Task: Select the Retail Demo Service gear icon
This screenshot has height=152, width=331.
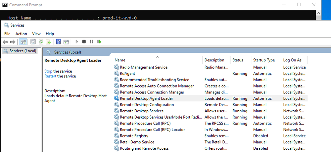Action: click(x=116, y=142)
